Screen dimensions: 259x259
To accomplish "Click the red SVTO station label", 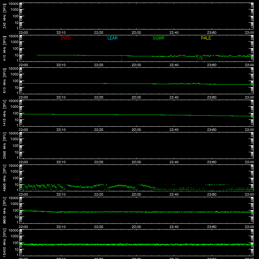I will tap(66, 38).
